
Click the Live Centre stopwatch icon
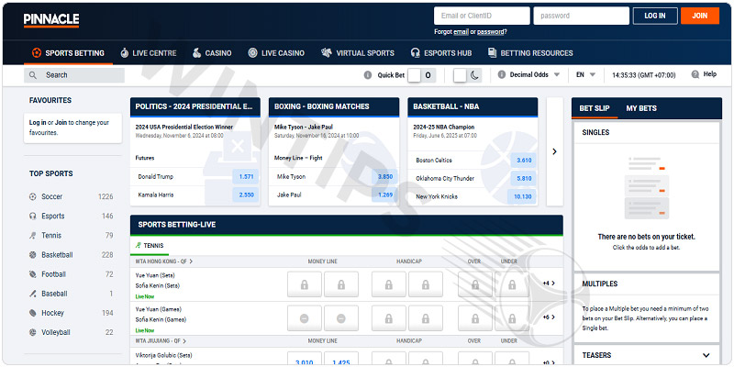[125, 53]
